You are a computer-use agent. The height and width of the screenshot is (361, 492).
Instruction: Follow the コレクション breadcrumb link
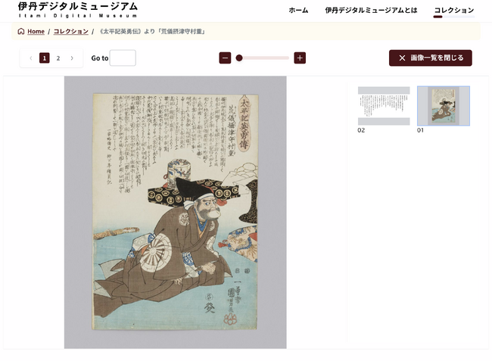tap(71, 31)
